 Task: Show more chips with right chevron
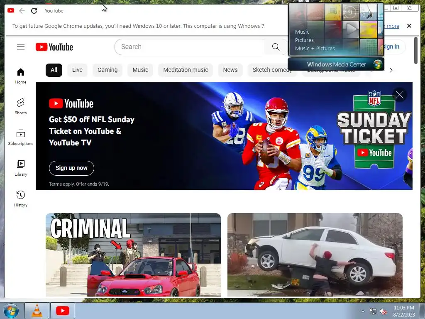(x=391, y=70)
